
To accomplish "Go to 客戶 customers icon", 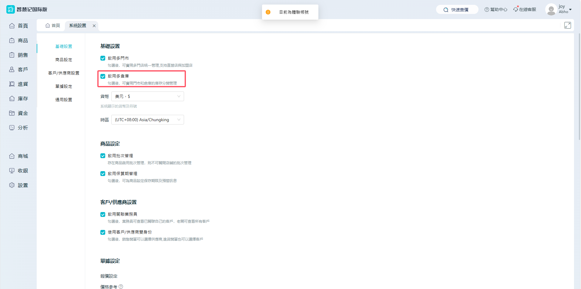I will 12,69.
